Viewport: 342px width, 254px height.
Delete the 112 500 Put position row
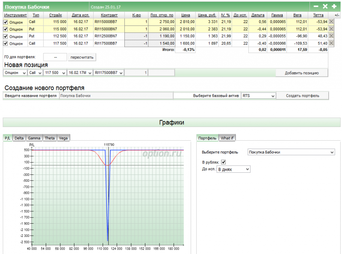(x=331, y=36)
